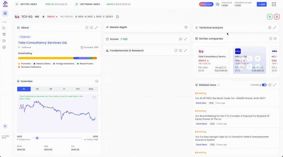The height and width of the screenshot is (157, 283).
Task: Collapse the Related news panel
Action: click(x=270, y=85)
